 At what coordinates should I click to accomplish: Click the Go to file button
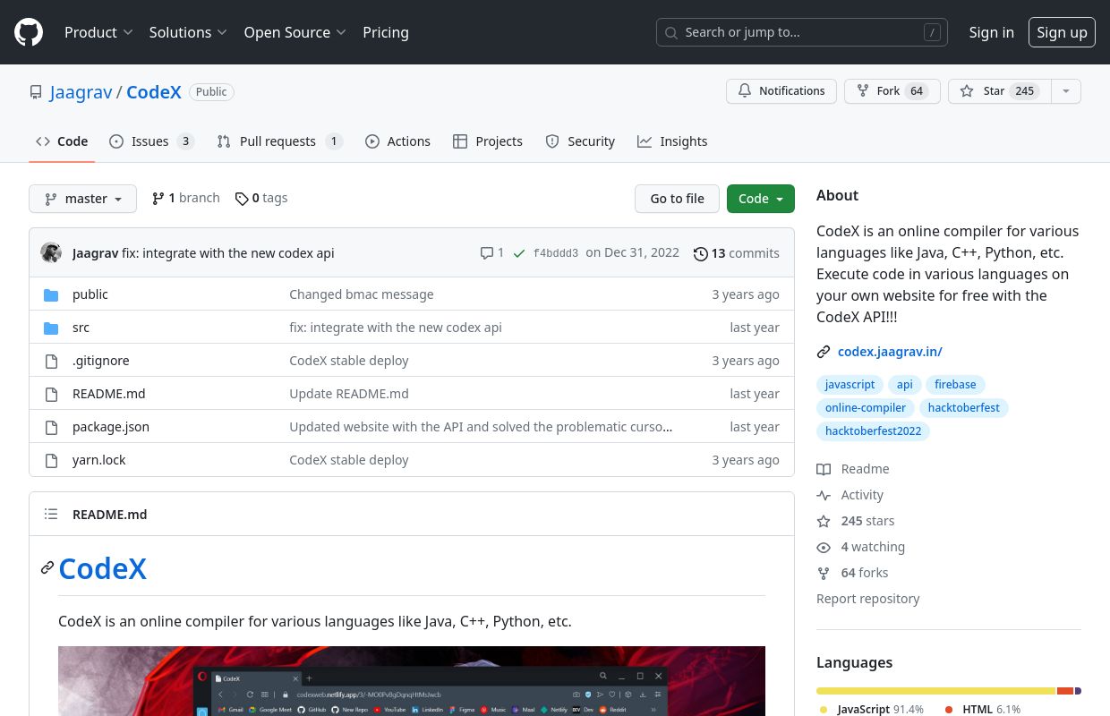677,199
